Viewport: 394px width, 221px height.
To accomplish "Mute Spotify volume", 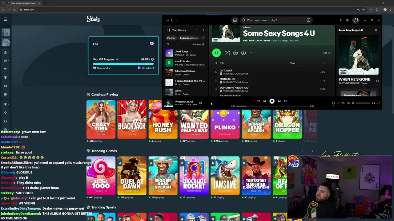I will 353,103.
